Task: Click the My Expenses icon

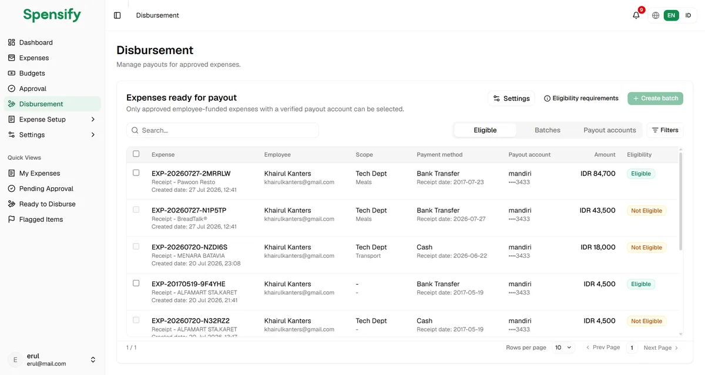Action: 12,173
